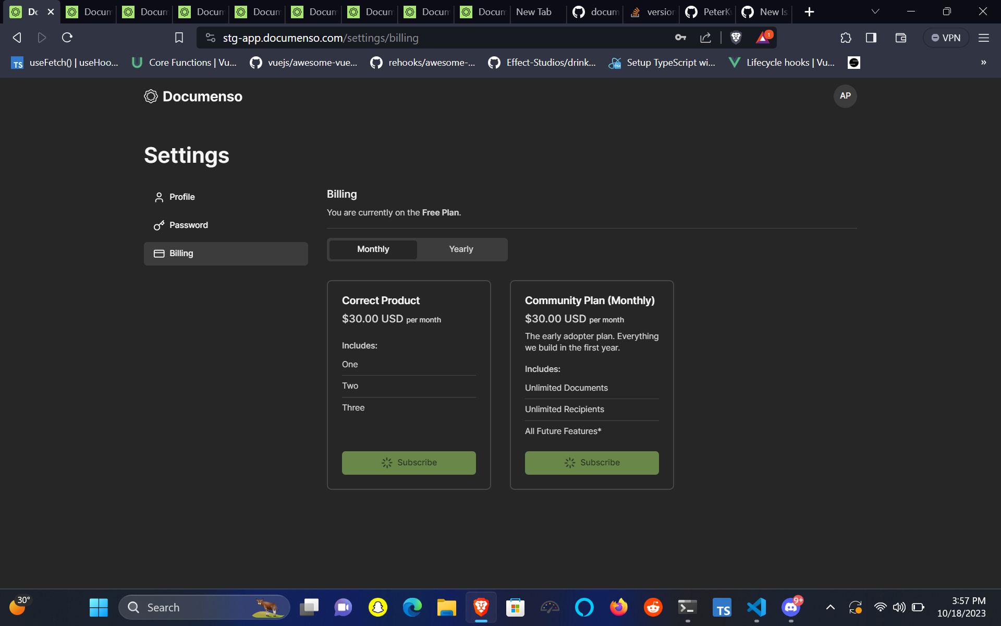
Task: Open the AP account avatar
Action: (x=845, y=96)
